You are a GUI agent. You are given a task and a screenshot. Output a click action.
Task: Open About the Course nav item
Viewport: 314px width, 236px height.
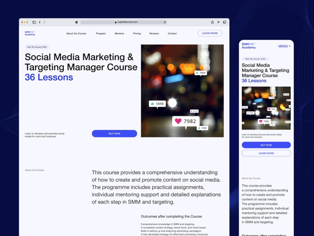76,34
